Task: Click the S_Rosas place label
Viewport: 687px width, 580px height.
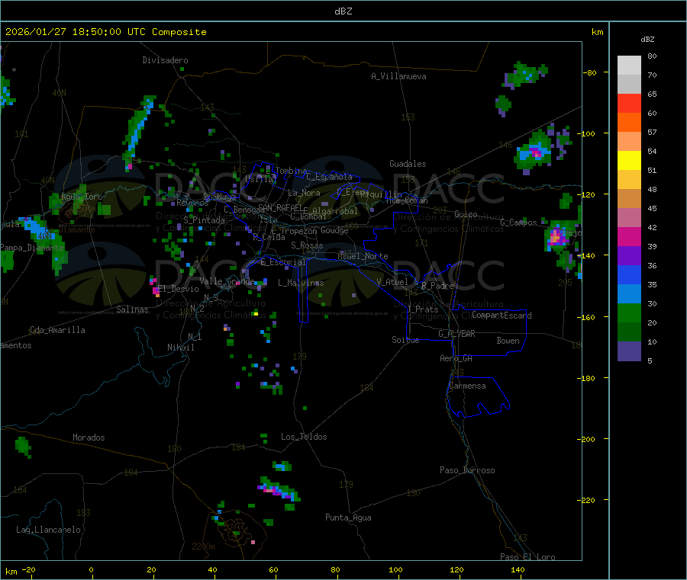Action: (307, 245)
